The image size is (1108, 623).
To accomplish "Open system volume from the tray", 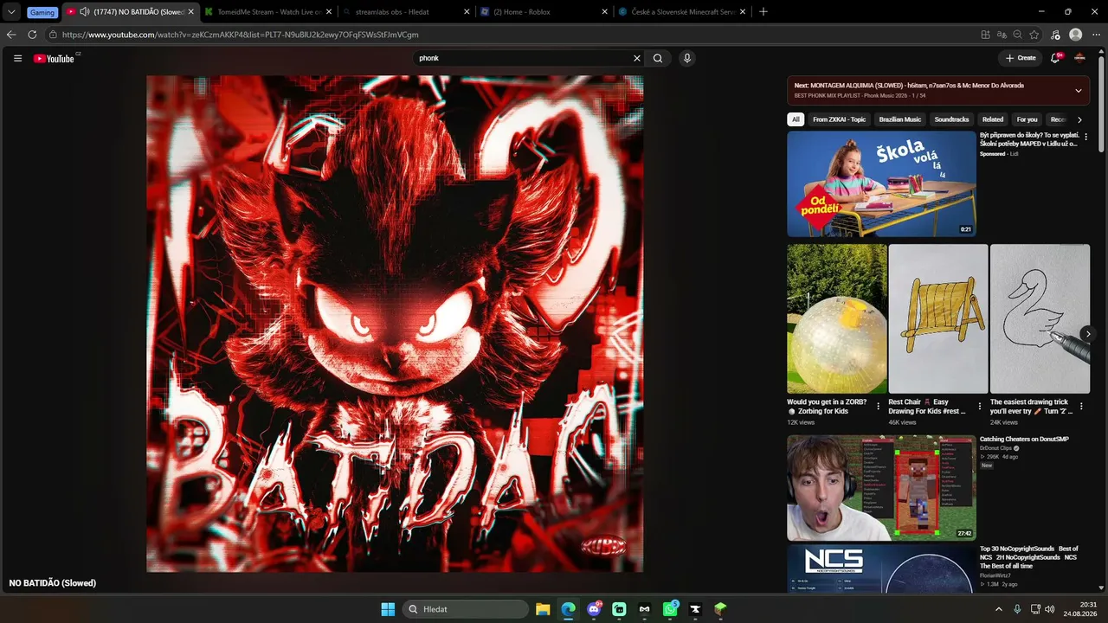I will click(1051, 609).
